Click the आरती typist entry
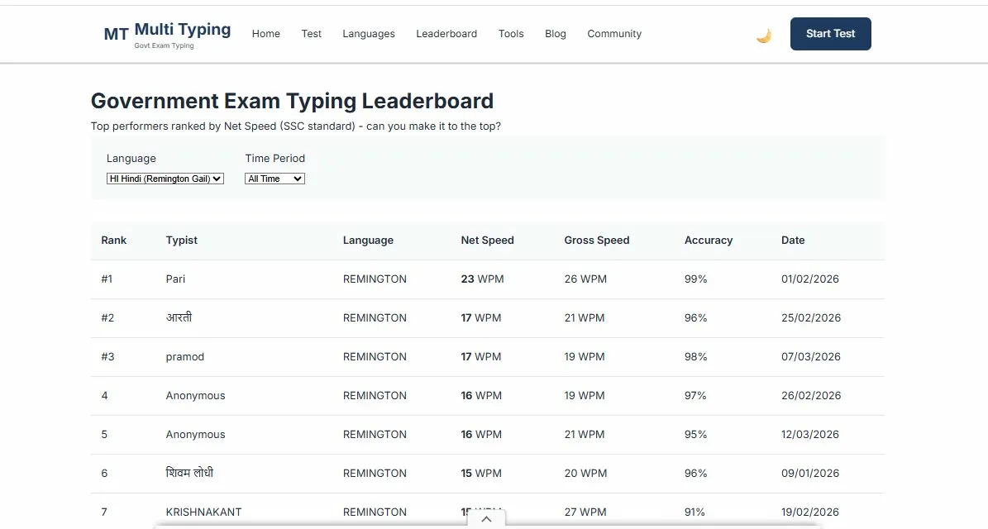988x529 pixels. click(x=180, y=317)
